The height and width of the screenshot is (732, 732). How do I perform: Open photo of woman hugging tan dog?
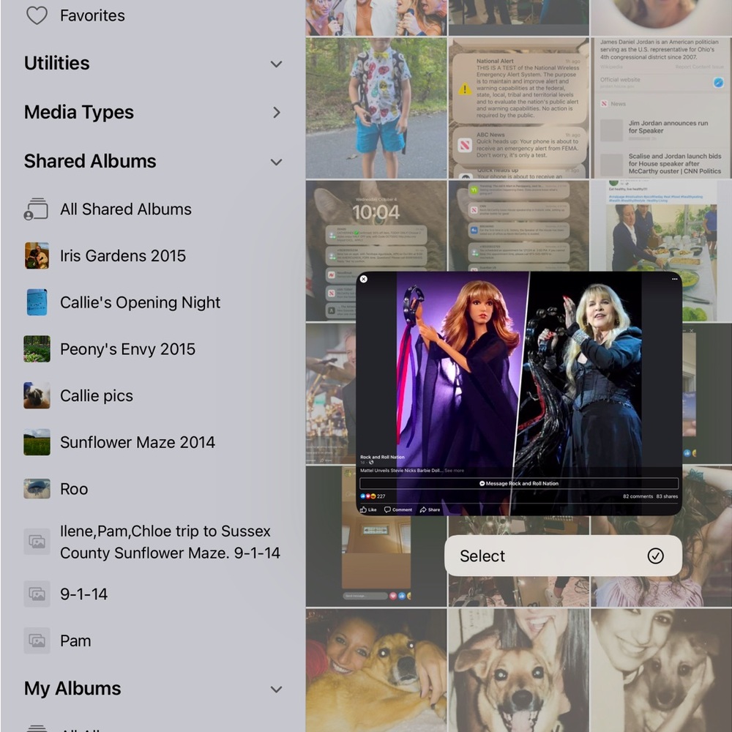[376, 670]
